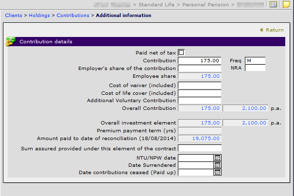Open calendar for Date contributions ceased
The height and width of the screenshot is (196, 294).
(217, 172)
